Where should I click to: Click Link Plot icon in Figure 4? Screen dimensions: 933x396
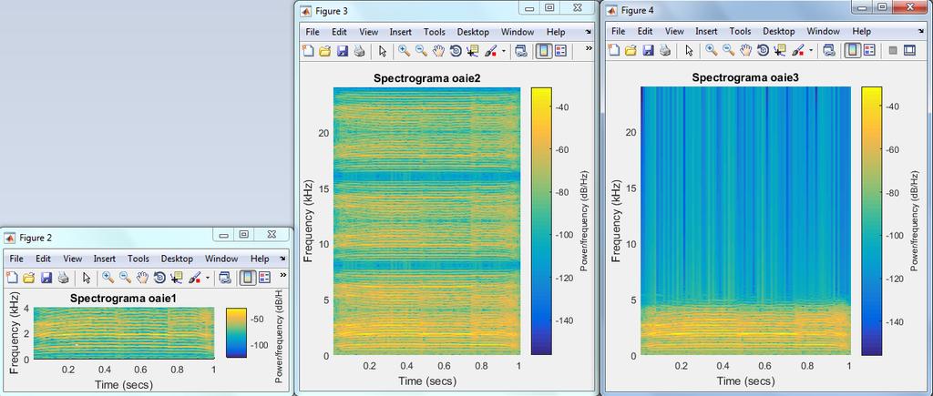(828, 51)
